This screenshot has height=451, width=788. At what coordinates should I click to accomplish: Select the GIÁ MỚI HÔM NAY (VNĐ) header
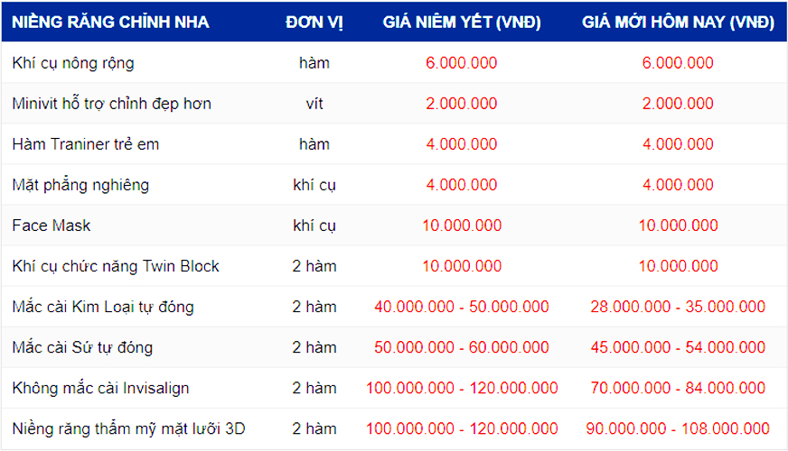pos(678,22)
